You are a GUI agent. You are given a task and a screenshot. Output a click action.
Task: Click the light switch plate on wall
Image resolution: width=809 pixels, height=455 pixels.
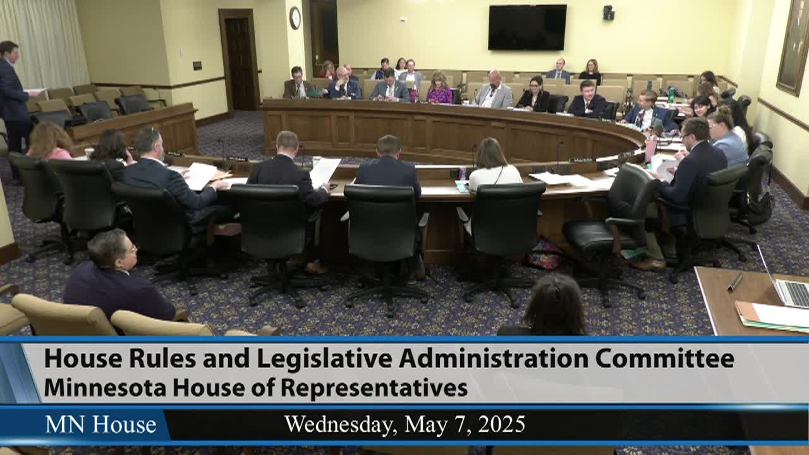197,65
